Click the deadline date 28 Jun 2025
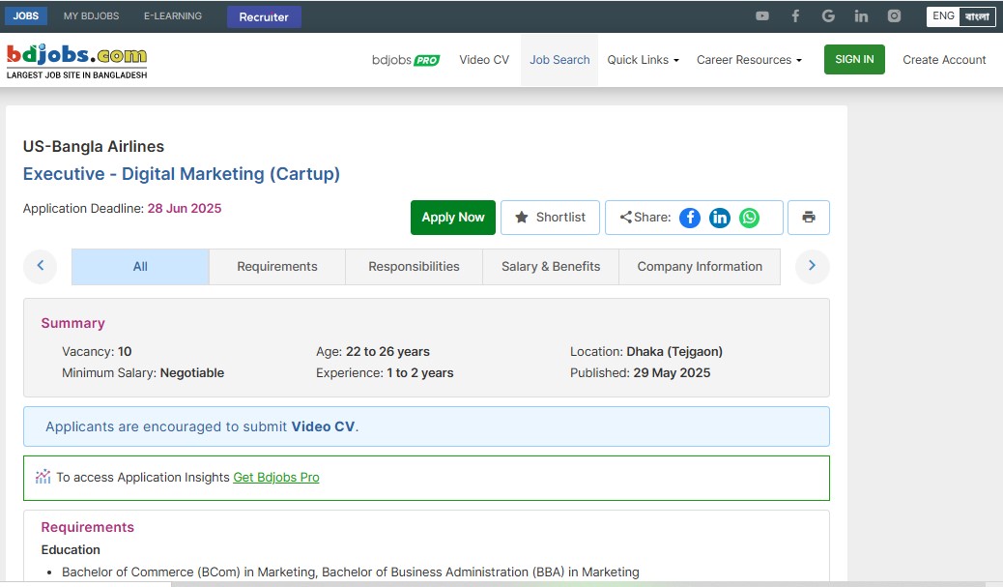Image resolution: width=1003 pixels, height=587 pixels. coord(185,209)
